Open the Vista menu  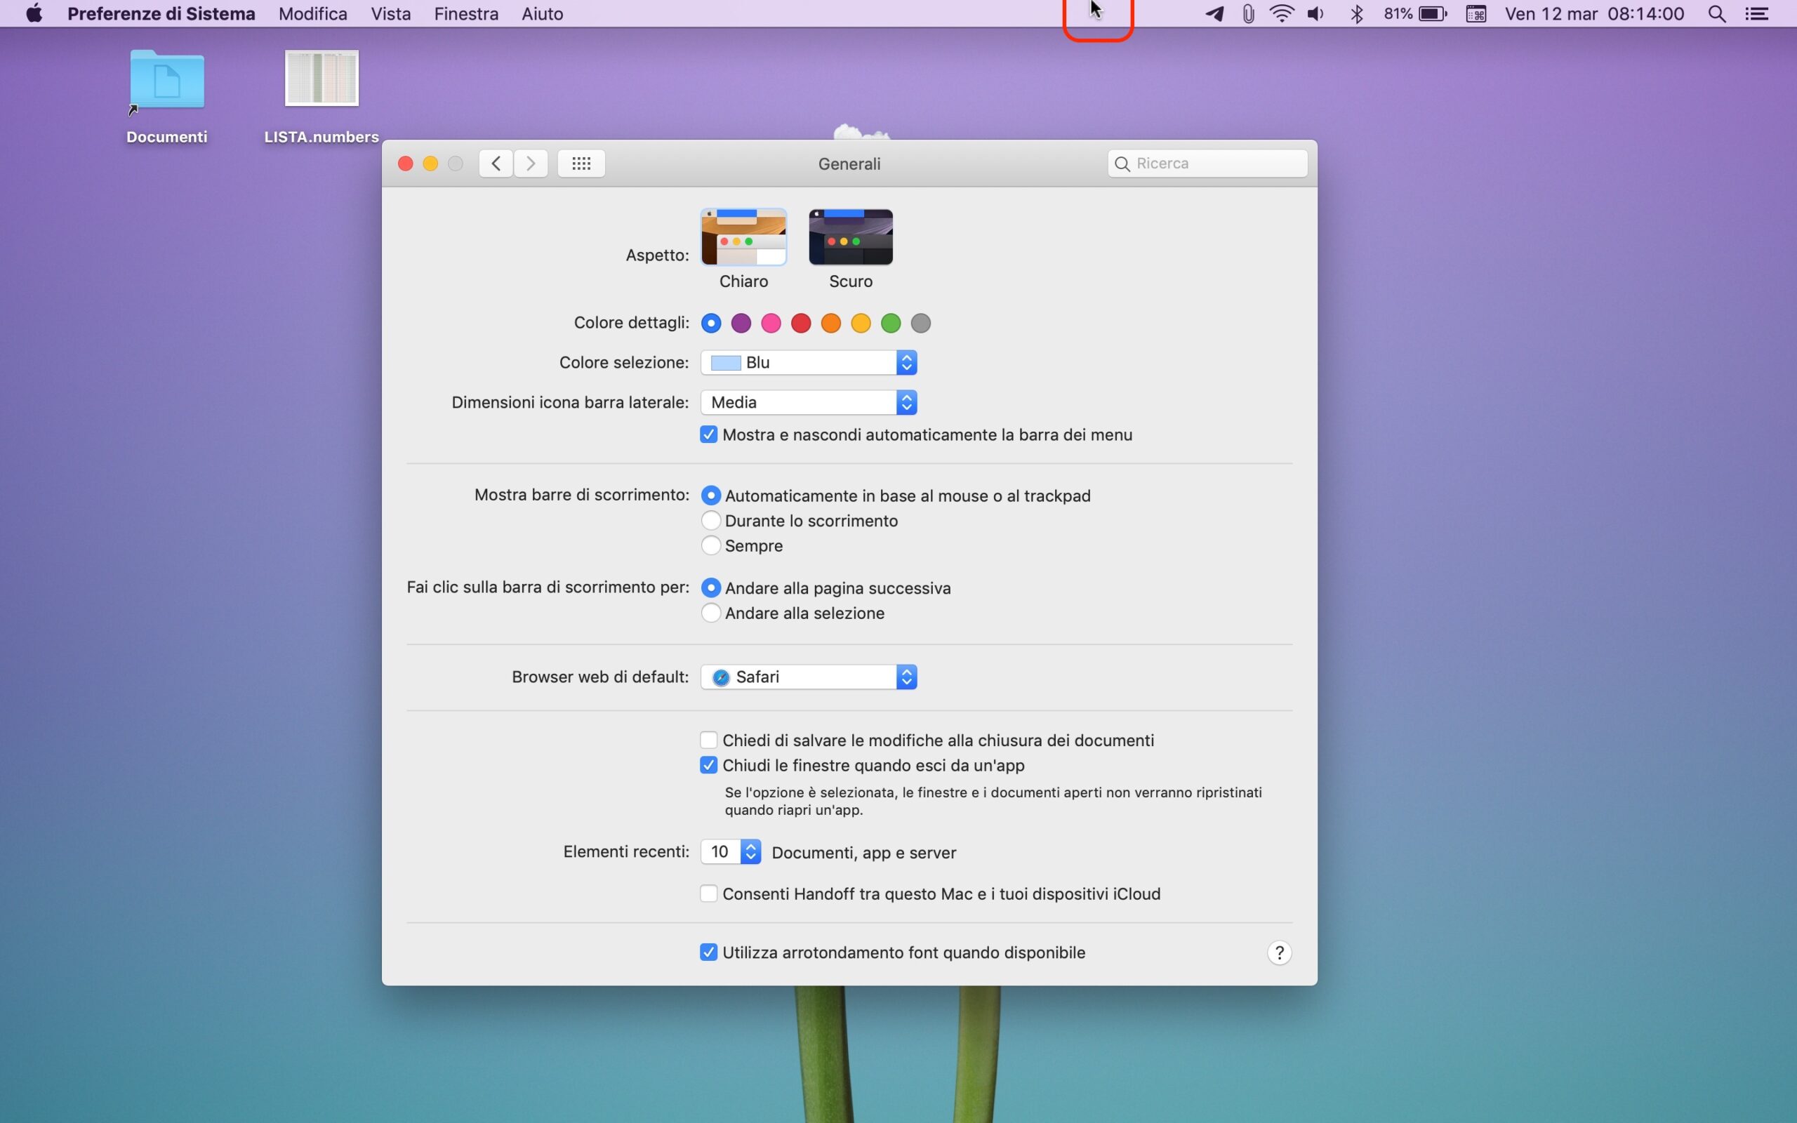coord(390,14)
